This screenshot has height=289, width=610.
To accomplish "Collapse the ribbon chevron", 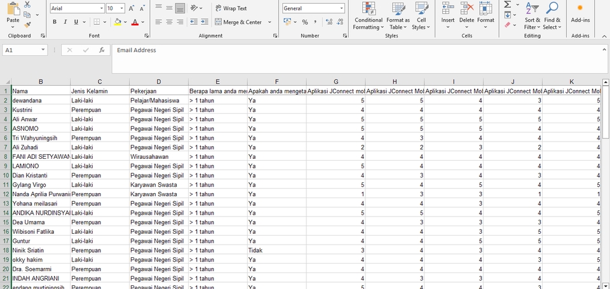I will click(x=604, y=36).
